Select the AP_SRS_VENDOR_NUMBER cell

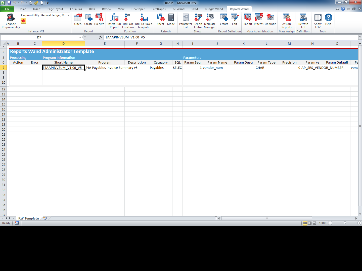(312, 68)
